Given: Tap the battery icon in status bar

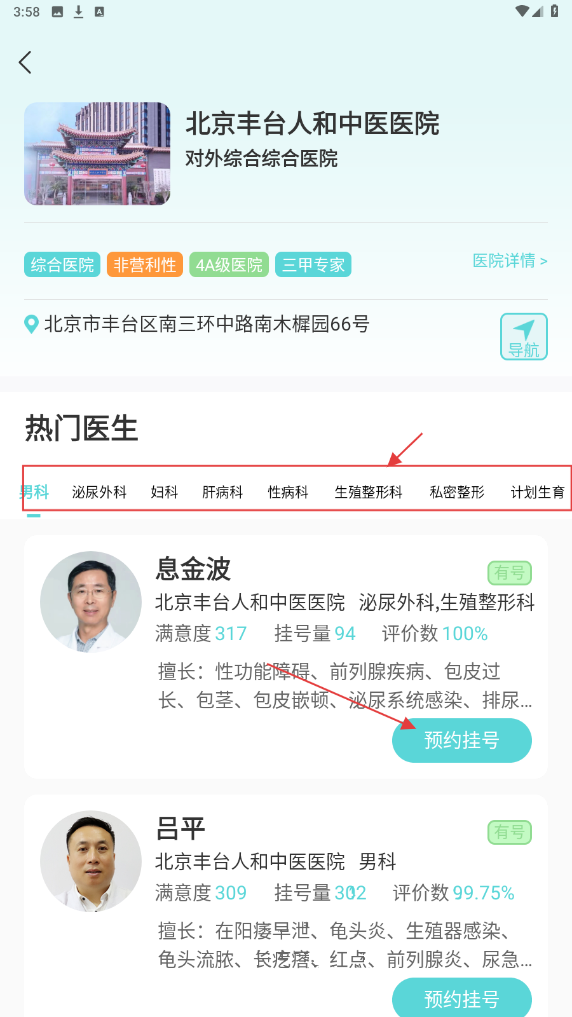Looking at the screenshot, I should pyautogui.click(x=554, y=11).
